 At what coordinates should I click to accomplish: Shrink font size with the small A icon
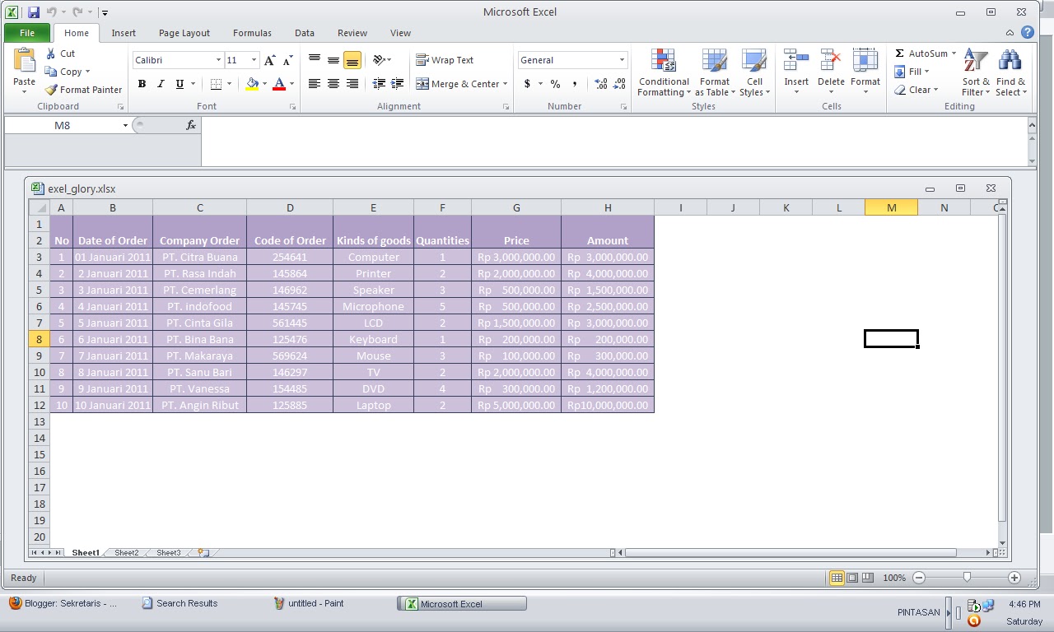(x=287, y=61)
